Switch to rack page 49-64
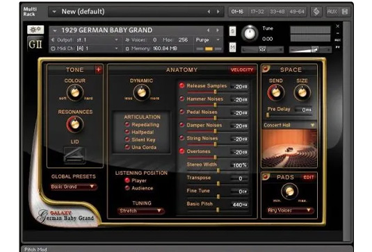This screenshot has height=252, width=372. [x=297, y=12]
